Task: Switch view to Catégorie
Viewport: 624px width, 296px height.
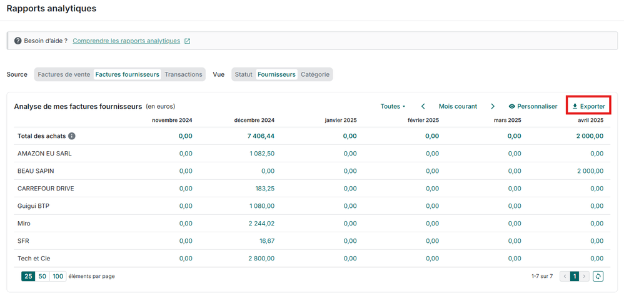Action: [x=315, y=74]
